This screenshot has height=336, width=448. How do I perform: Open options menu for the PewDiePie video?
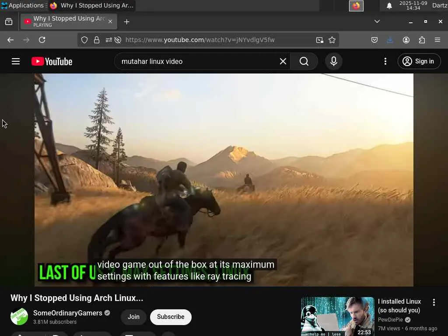(434, 302)
